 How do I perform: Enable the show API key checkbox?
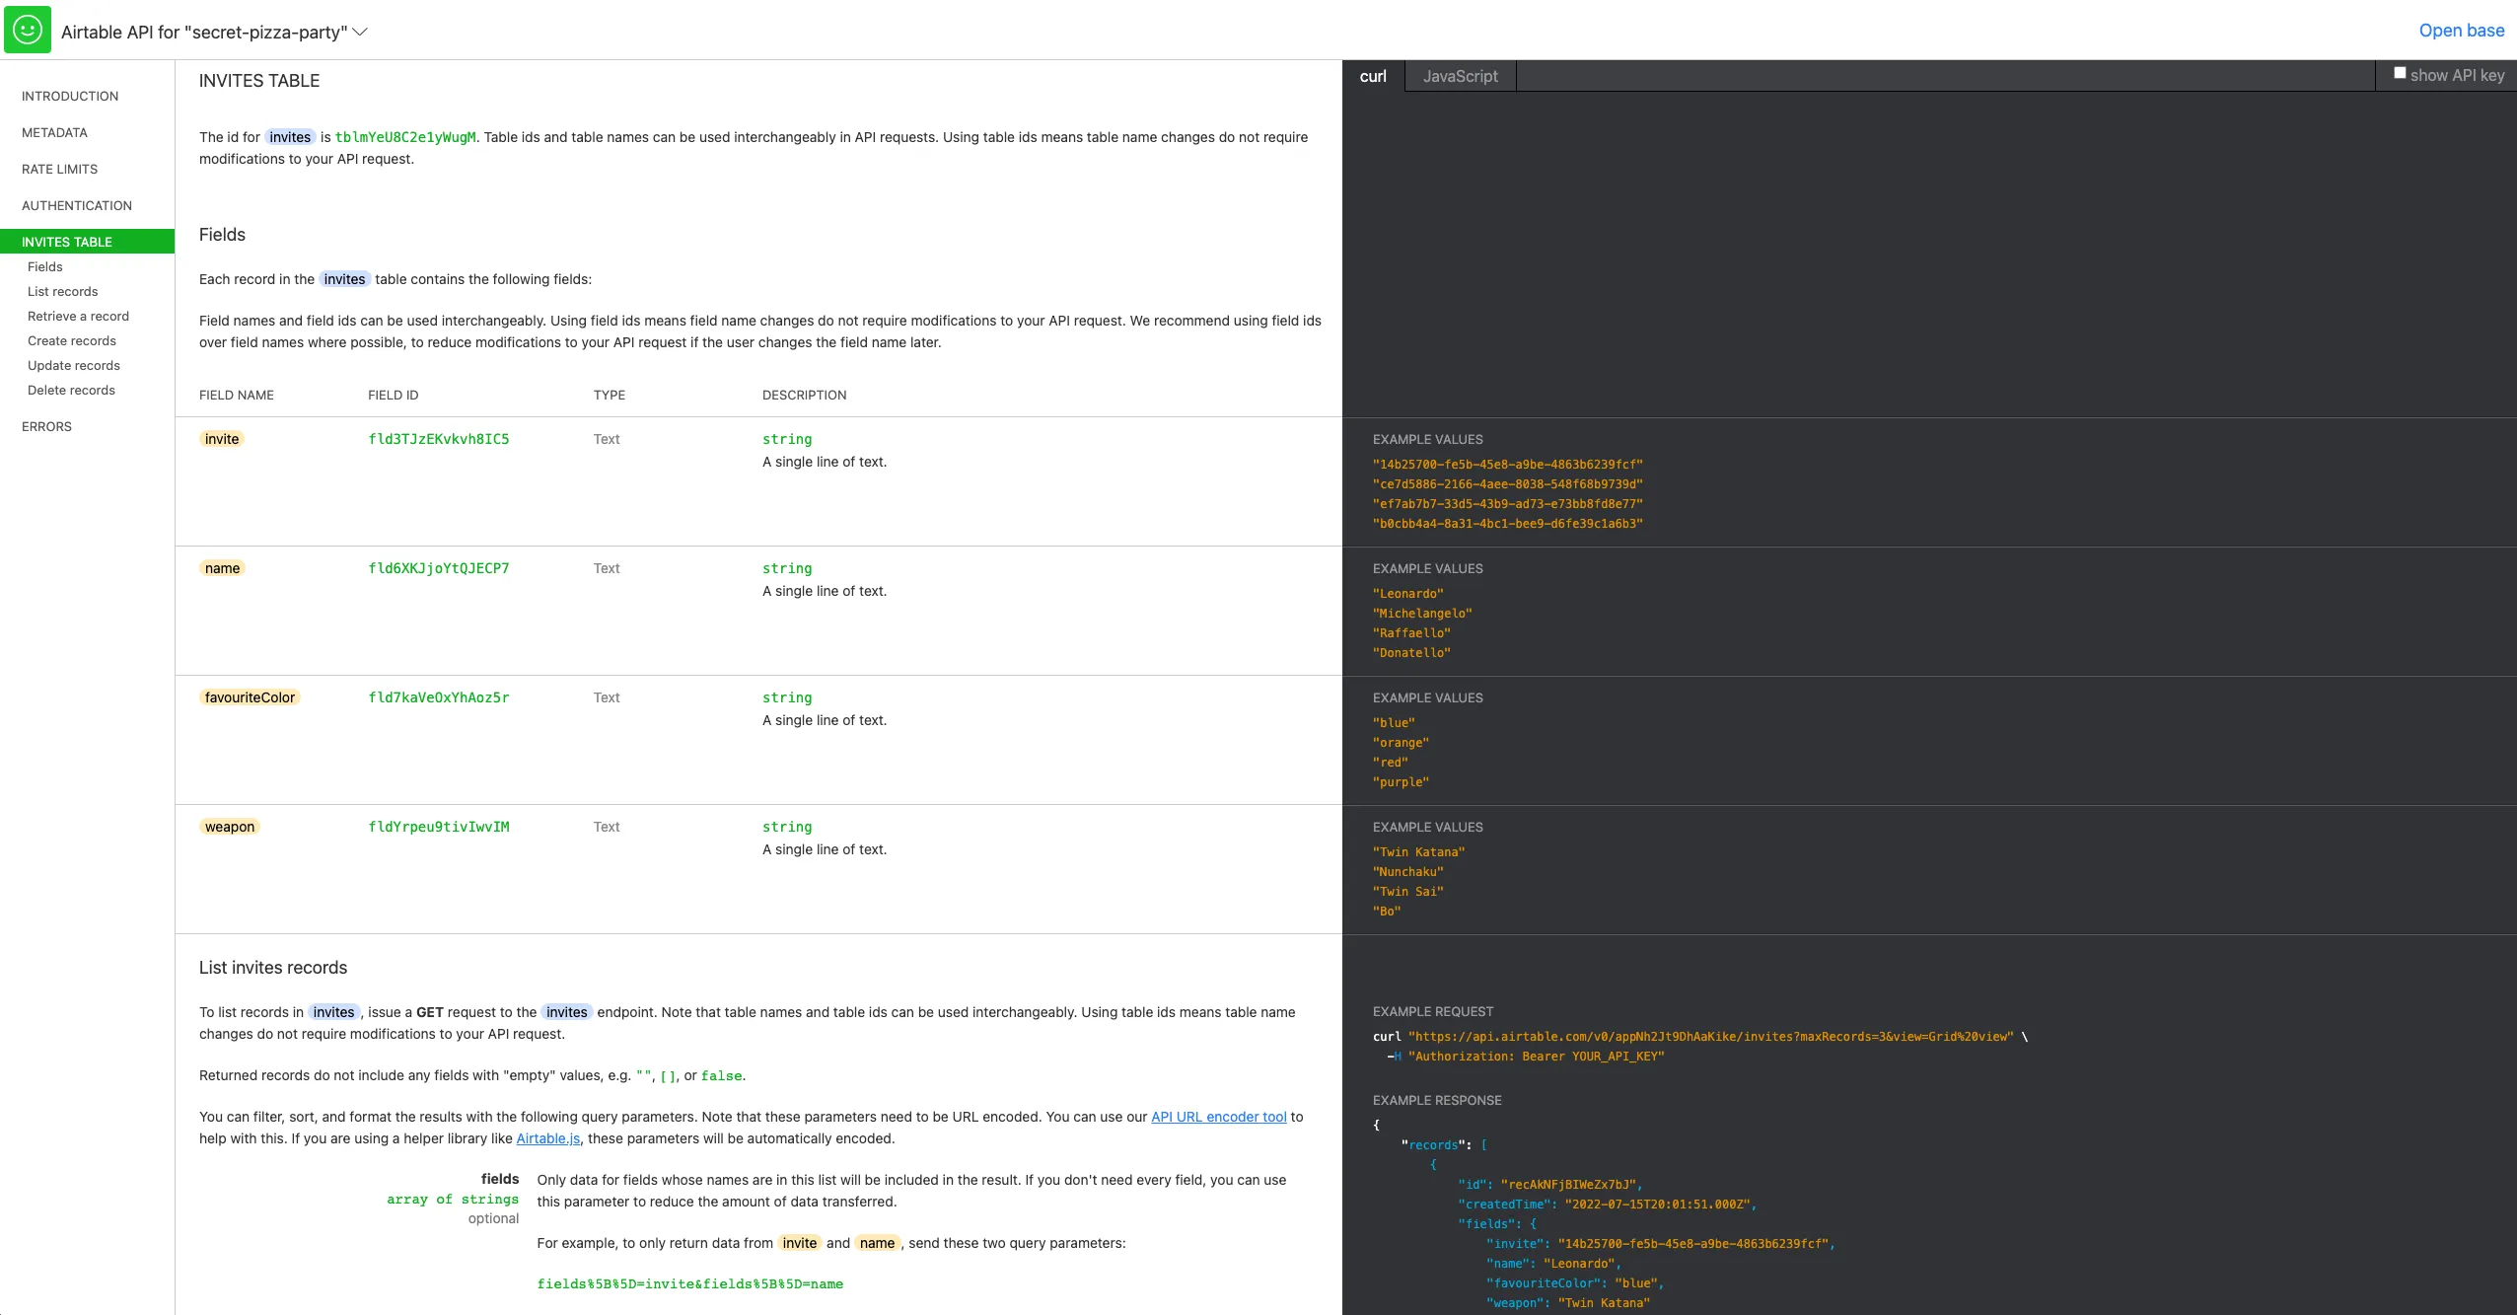click(2400, 72)
